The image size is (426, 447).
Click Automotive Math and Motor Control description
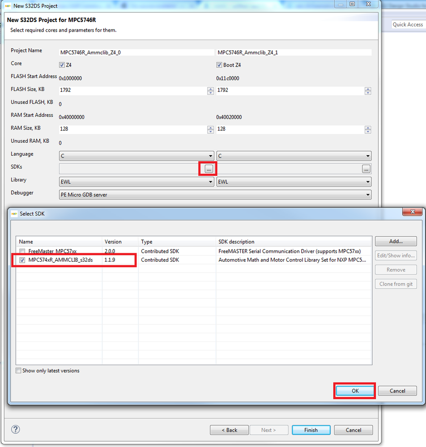coord(292,260)
